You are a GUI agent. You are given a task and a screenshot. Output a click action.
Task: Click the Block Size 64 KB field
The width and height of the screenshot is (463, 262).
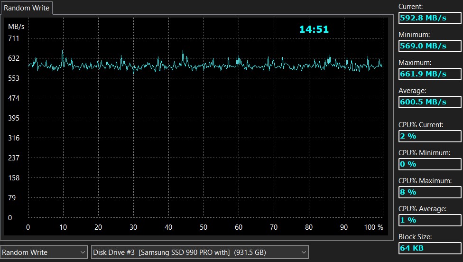429,248
